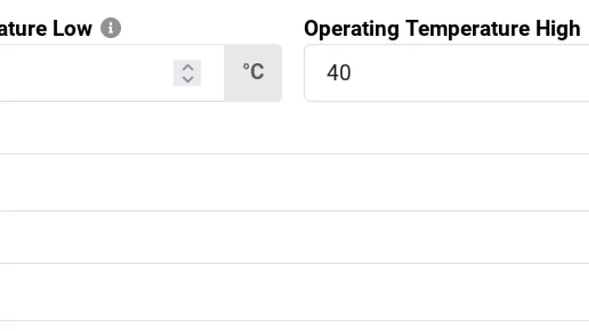Click the blank space right of 40
Image resolution: width=589 pixels, height=331 pixels.
(470, 73)
